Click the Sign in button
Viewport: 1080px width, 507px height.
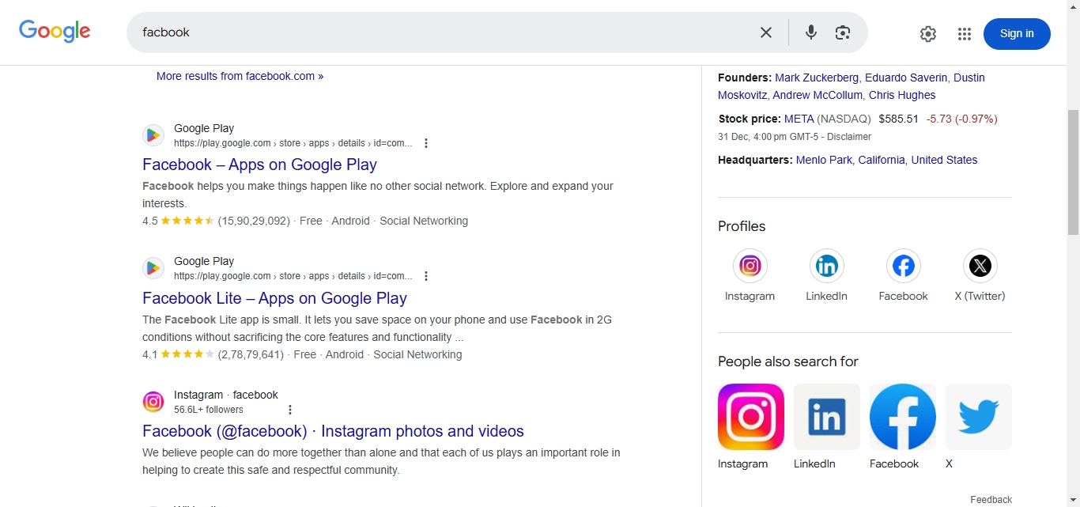[x=1017, y=34]
